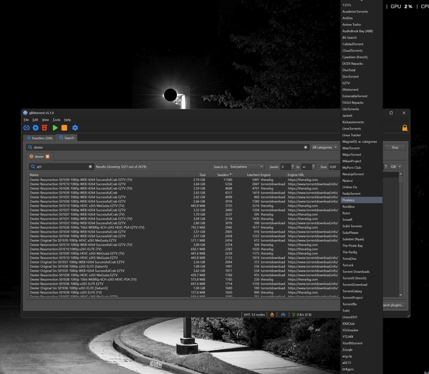Open the Tools menu

[56, 120]
